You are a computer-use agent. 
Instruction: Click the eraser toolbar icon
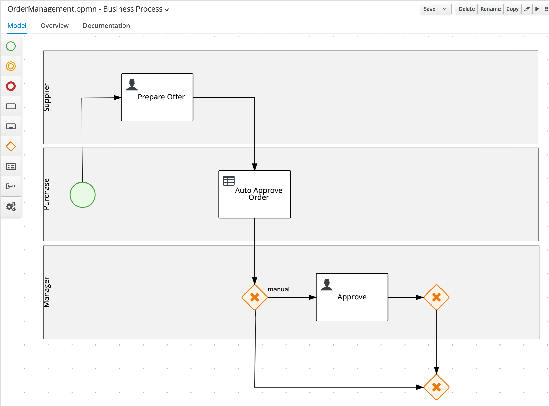(x=527, y=9)
